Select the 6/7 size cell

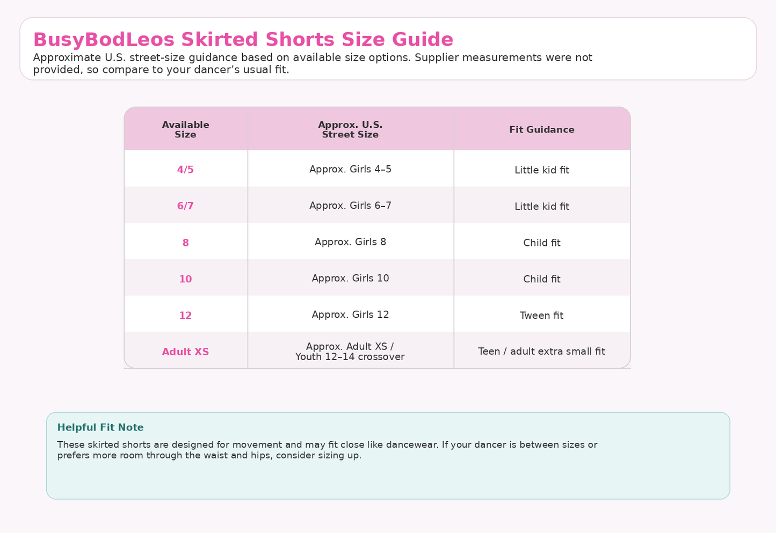(x=185, y=206)
